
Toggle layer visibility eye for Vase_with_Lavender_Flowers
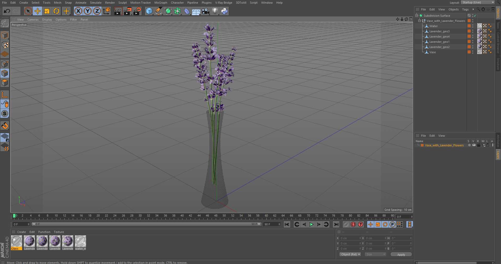click(x=474, y=145)
